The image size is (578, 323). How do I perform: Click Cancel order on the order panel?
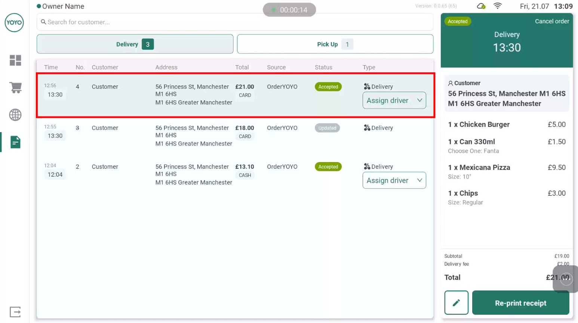point(552,21)
